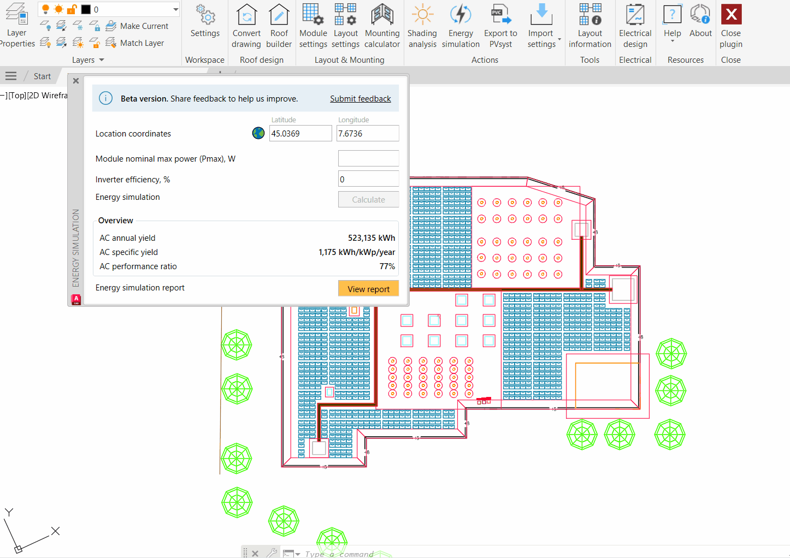Viewport: 790px width, 558px height.
Task: Click the Layer Isolate icon
Action: pos(62,26)
